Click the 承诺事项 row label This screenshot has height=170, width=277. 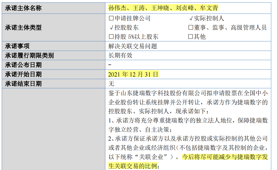pyautogui.click(x=17, y=46)
